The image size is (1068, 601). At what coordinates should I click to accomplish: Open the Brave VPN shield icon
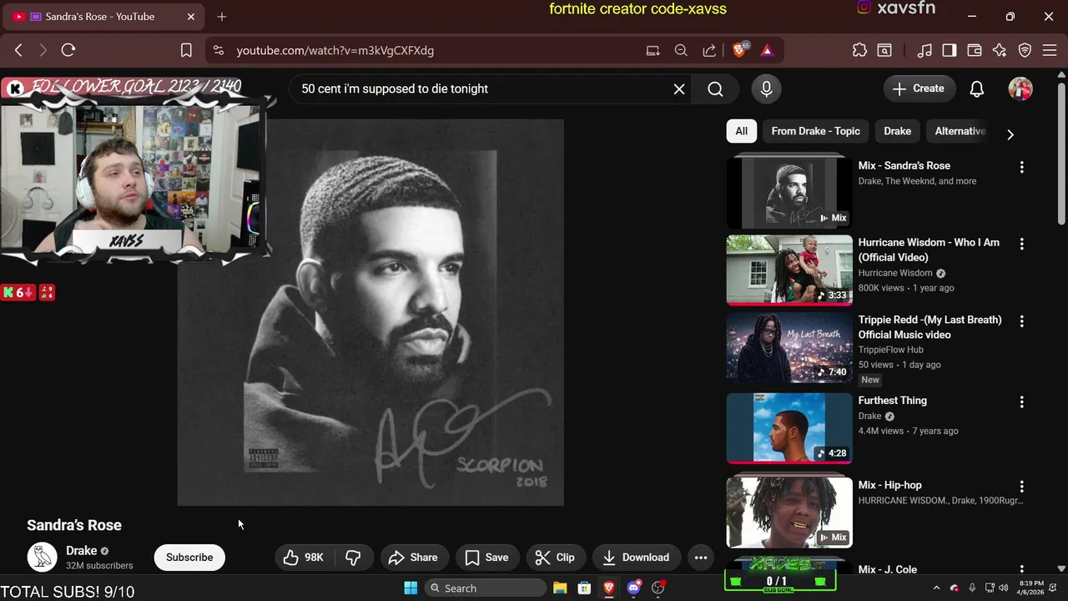click(1025, 50)
